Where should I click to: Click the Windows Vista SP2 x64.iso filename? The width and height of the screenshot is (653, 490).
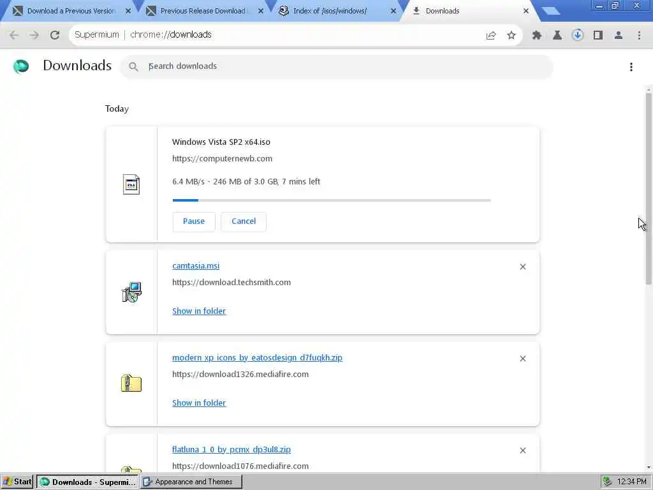[221, 142]
